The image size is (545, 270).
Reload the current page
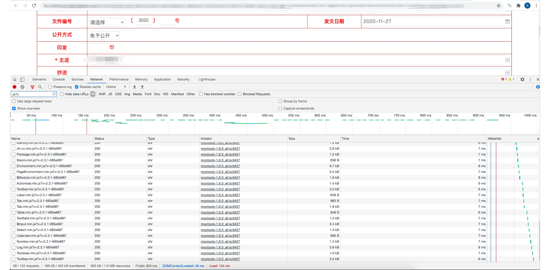(x=34, y=6)
